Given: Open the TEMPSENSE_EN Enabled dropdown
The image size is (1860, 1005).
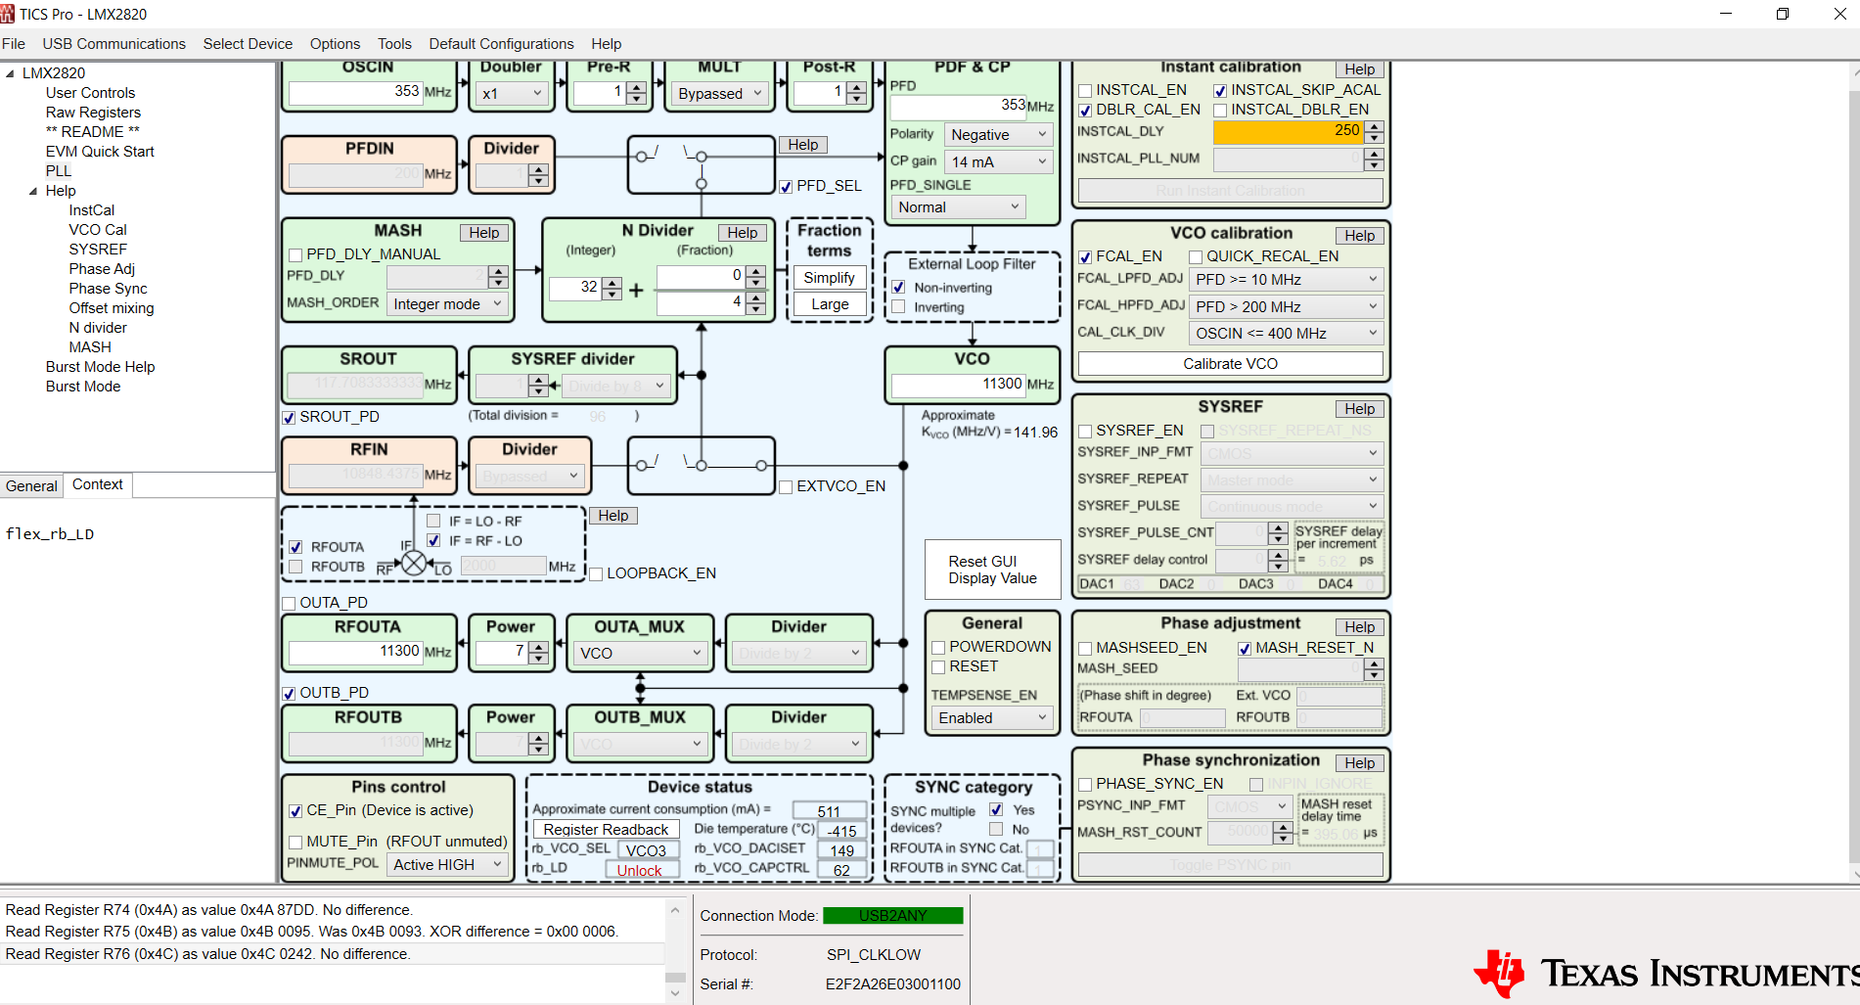Looking at the screenshot, I should [x=992, y=718].
